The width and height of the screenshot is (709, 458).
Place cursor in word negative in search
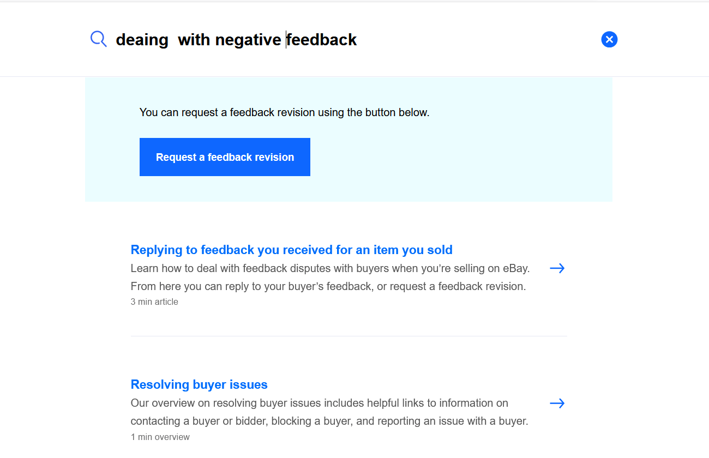pyautogui.click(x=248, y=40)
